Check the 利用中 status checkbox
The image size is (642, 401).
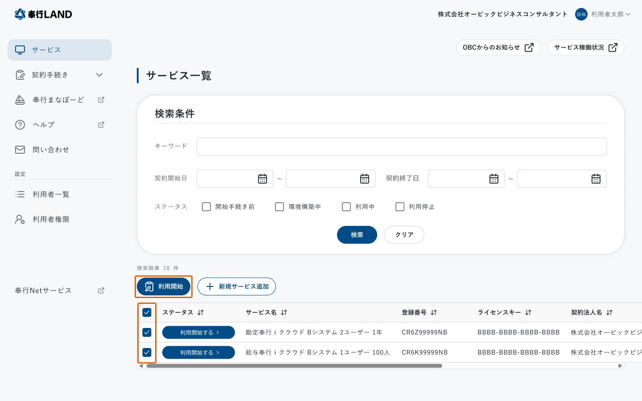(x=346, y=206)
